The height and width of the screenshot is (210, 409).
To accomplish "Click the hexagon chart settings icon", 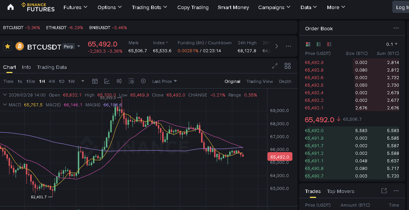I will click(143, 81).
